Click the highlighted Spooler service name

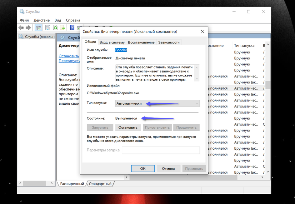121,50
